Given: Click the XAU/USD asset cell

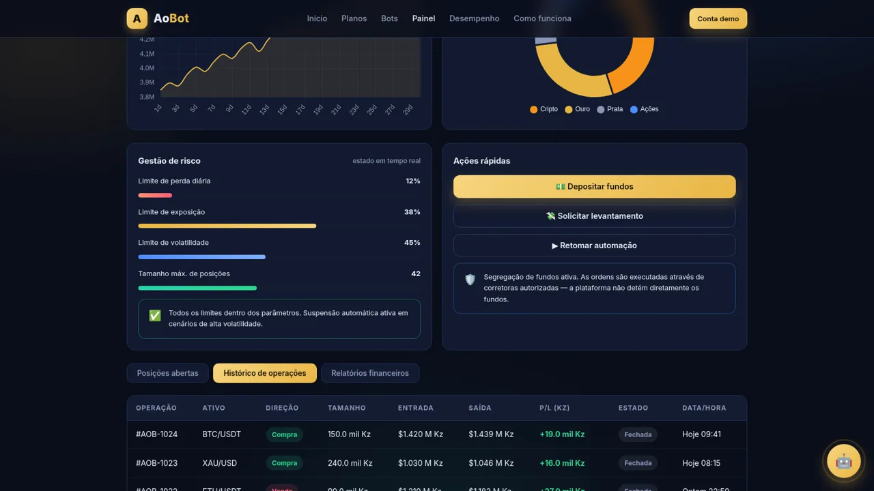Looking at the screenshot, I should click(x=220, y=463).
